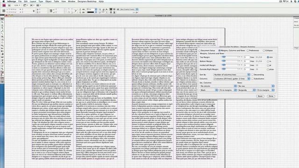Click the Fill and Stroke swatch
Screen dimensions: 299x168
point(2,72)
